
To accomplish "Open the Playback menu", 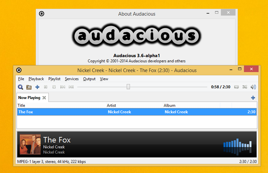I will [x=36, y=79].
